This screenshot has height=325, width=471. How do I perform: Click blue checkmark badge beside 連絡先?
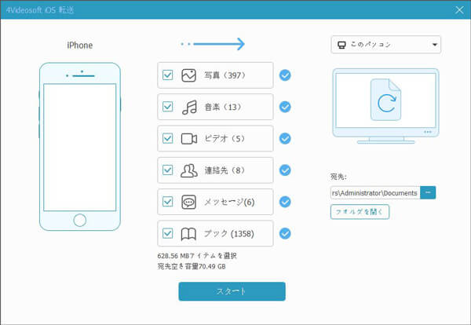(x=285, y=170)
